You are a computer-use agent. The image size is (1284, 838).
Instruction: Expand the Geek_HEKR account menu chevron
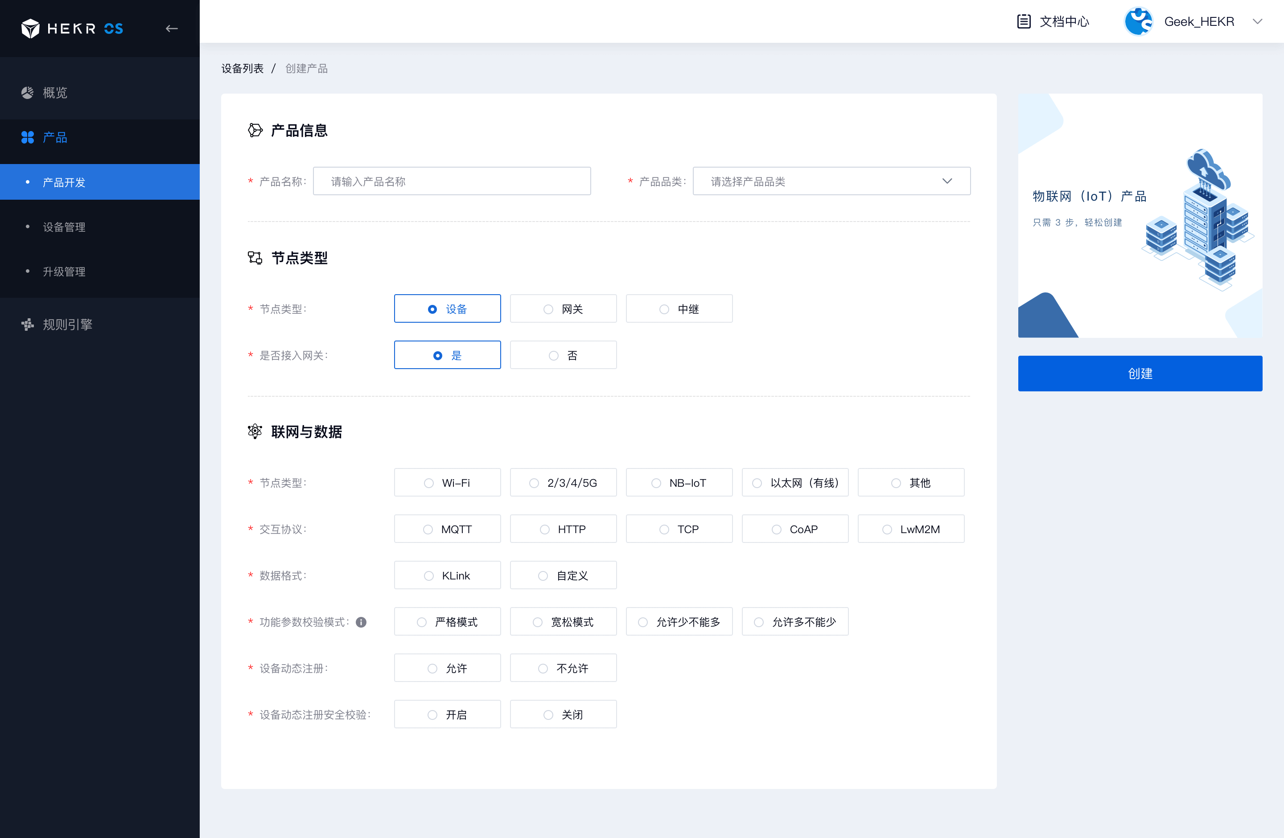coord(1258,21)
